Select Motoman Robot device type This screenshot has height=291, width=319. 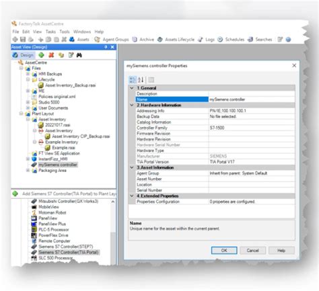point(52,212)
